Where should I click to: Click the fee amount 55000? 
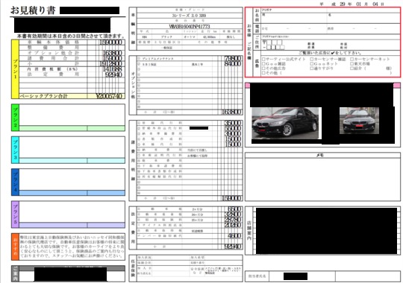[x=233, y=128]
